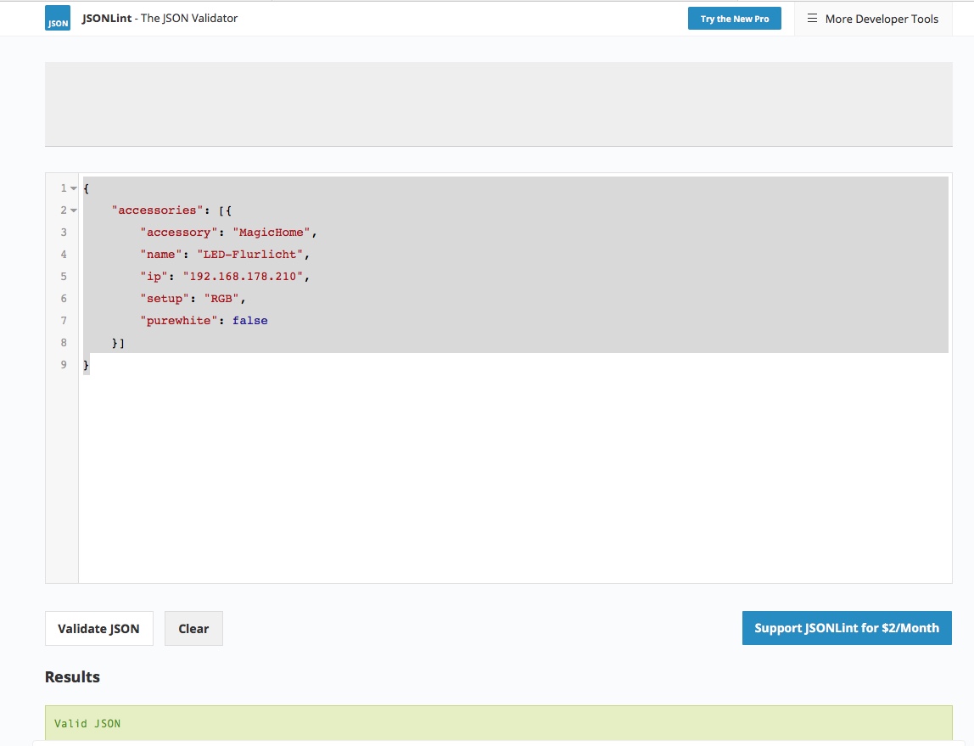Click the JSONLint logo icon

pos(58,19)
